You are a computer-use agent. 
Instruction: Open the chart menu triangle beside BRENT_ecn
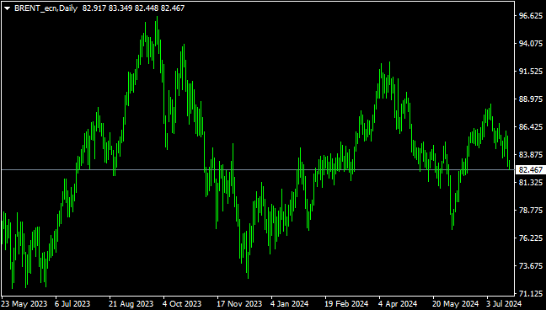coord(7,8)
